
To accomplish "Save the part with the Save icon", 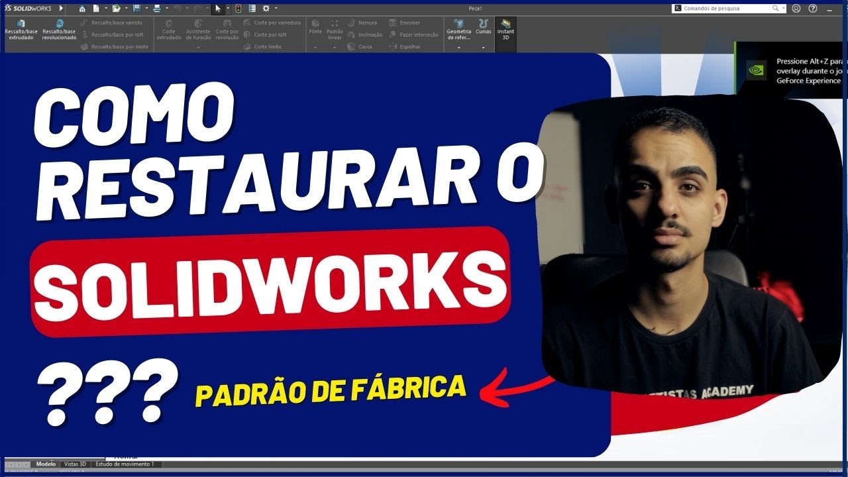I will [x=136, y=9].
